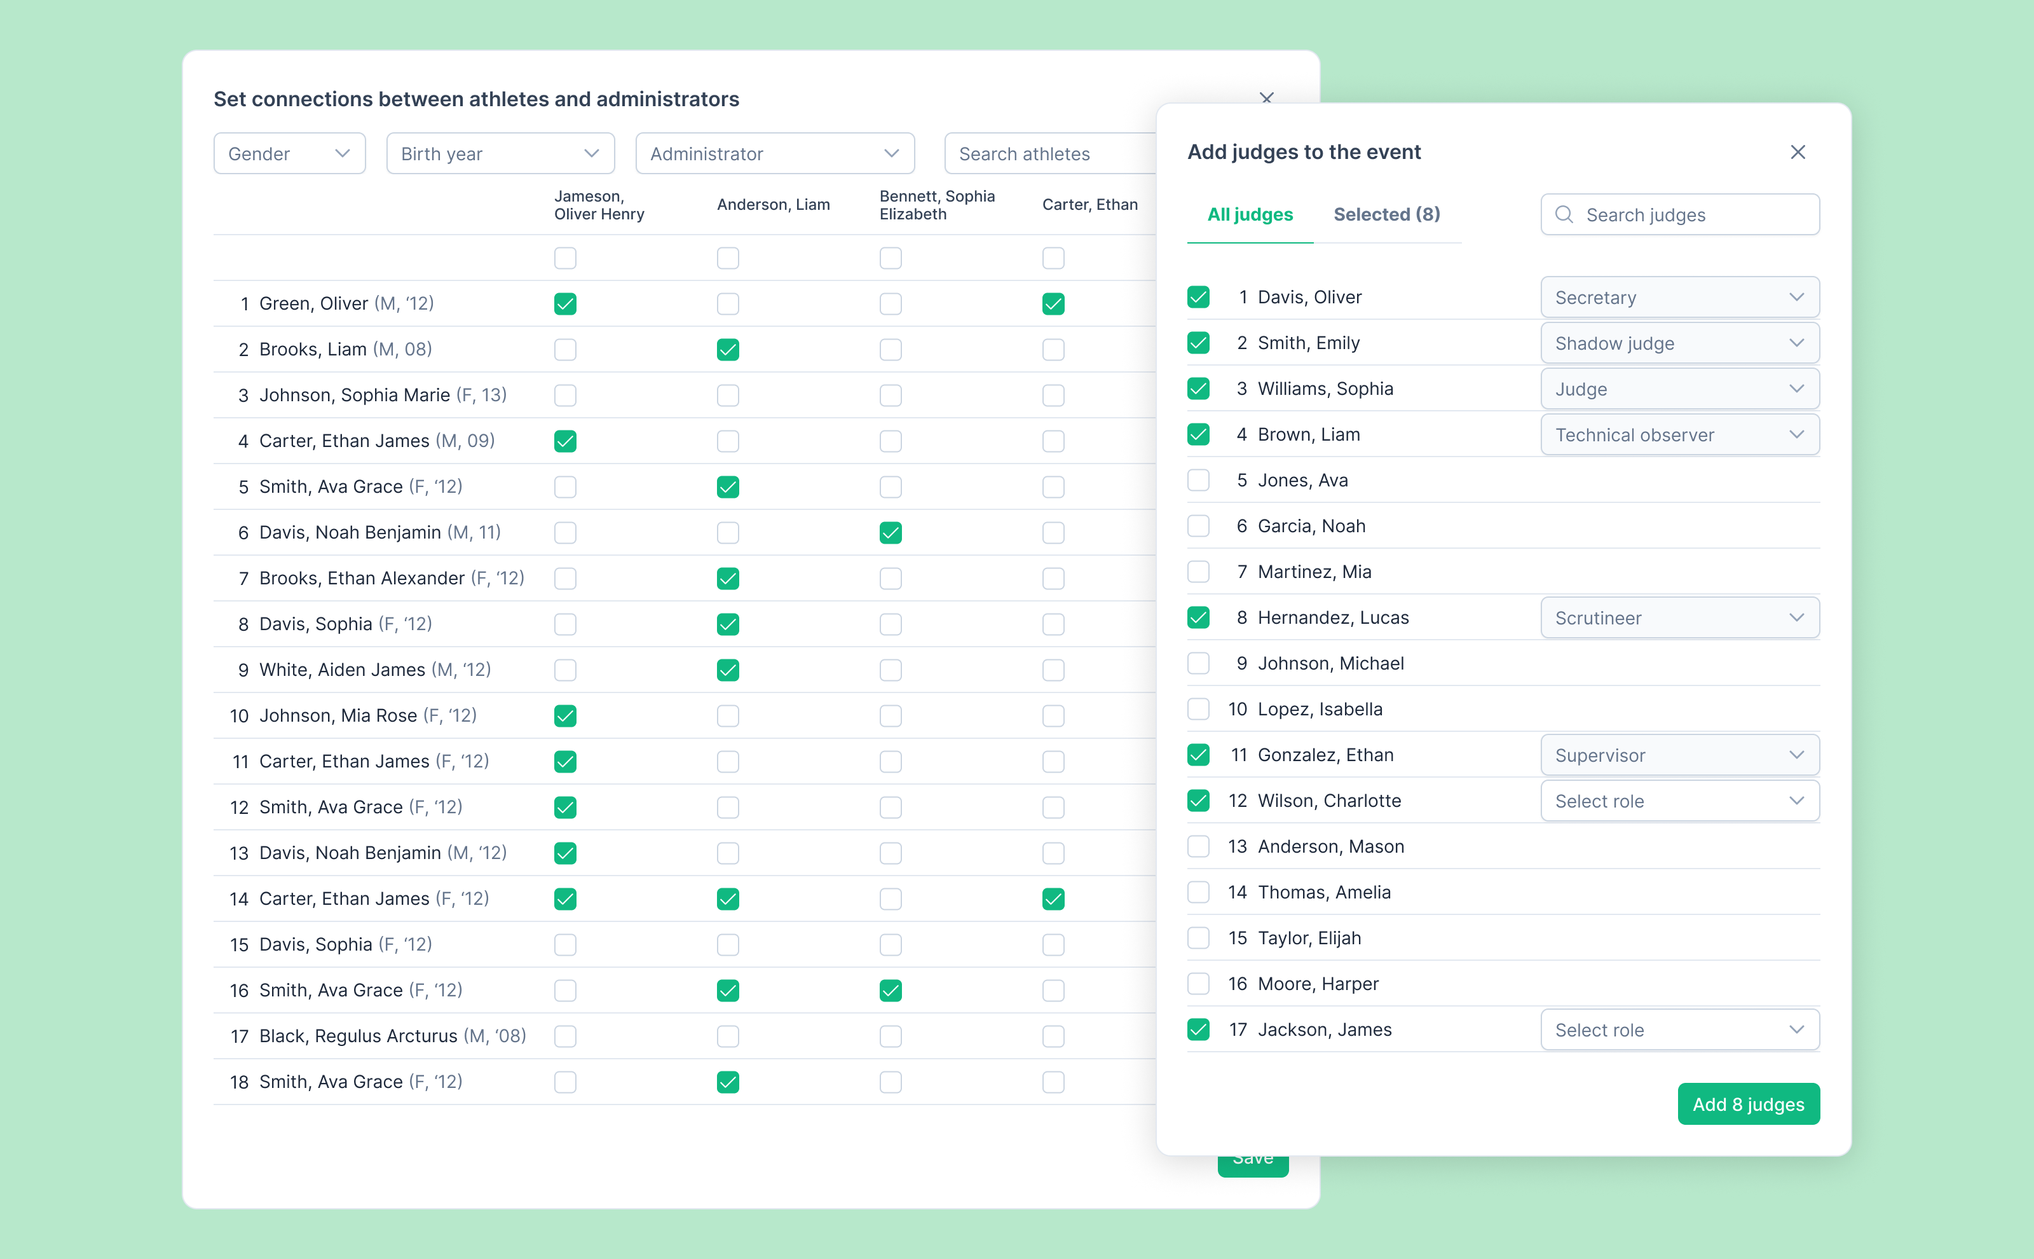Viewport: 2034px width, 1259px height.
Task: Check Jameson for athlete Johnson, Sophia Marie
Action: click(565, 396)
